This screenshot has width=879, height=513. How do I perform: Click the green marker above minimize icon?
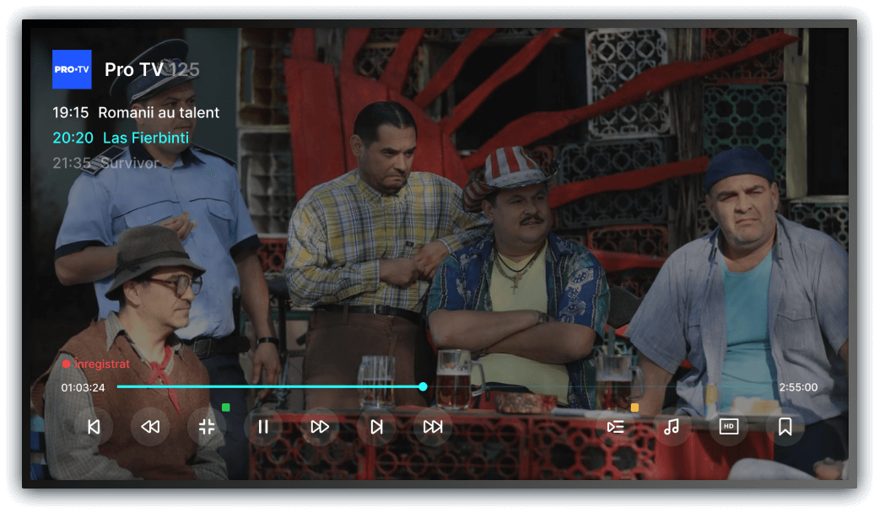pos(226,408)
